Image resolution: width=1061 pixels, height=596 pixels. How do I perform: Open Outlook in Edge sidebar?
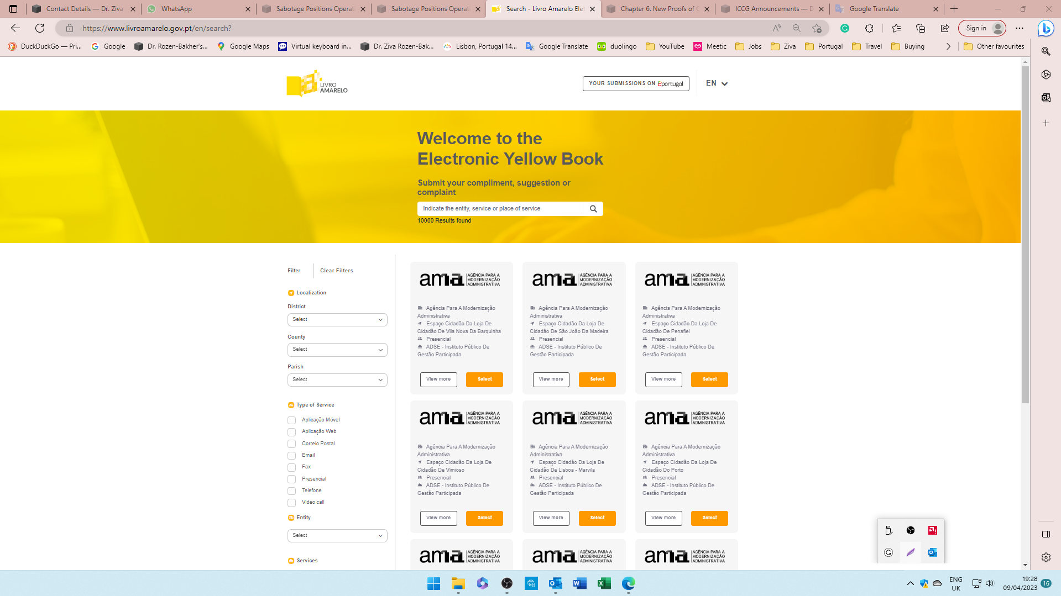[x=1046, y=98]
